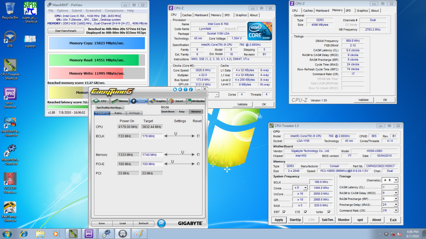The width and height of the screenshot is (426, 239).
Task: Select the Voltage tab in EasyTune6
Action: tap(134, 113)
